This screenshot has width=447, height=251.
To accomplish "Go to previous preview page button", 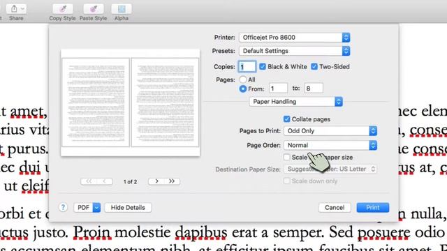I will click(x=105, y=181).
